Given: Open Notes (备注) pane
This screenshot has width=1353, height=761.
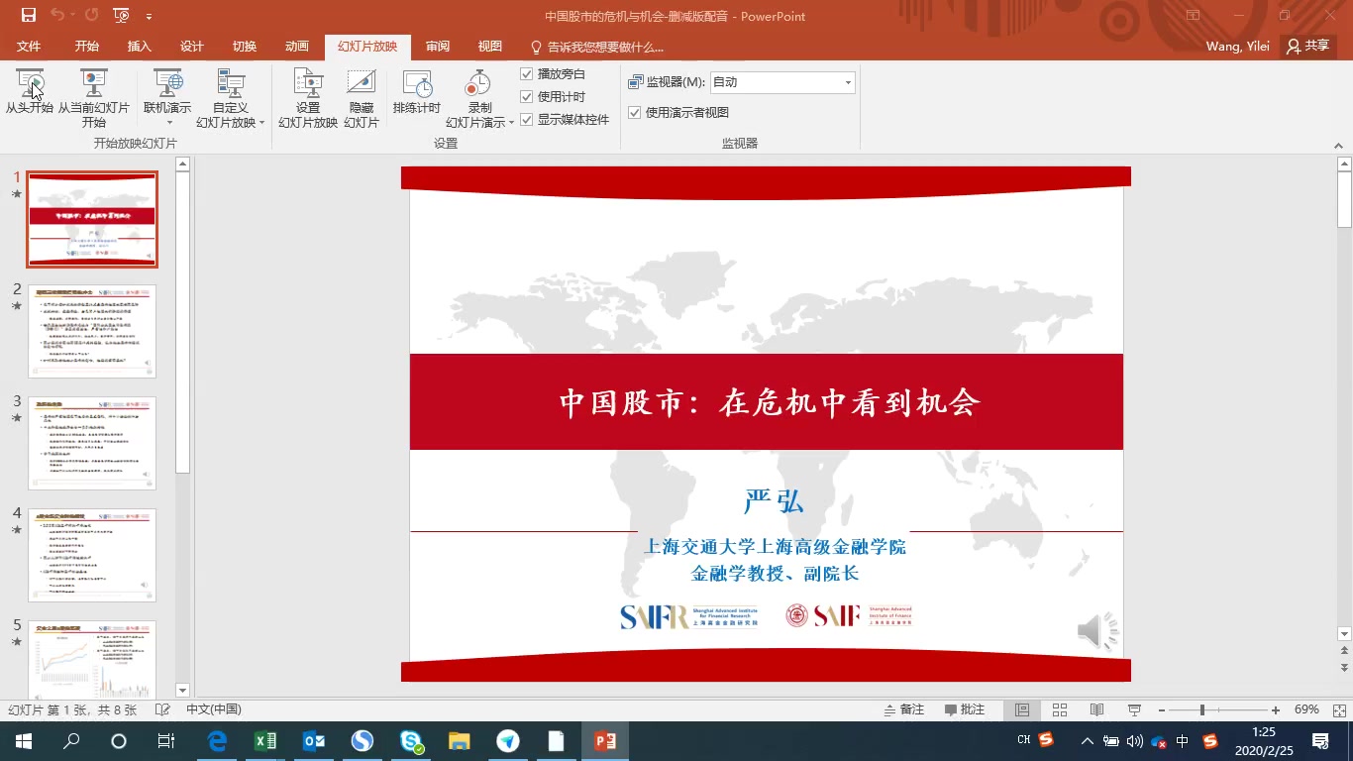Looking at the screenshot, I should click(904, 709).
